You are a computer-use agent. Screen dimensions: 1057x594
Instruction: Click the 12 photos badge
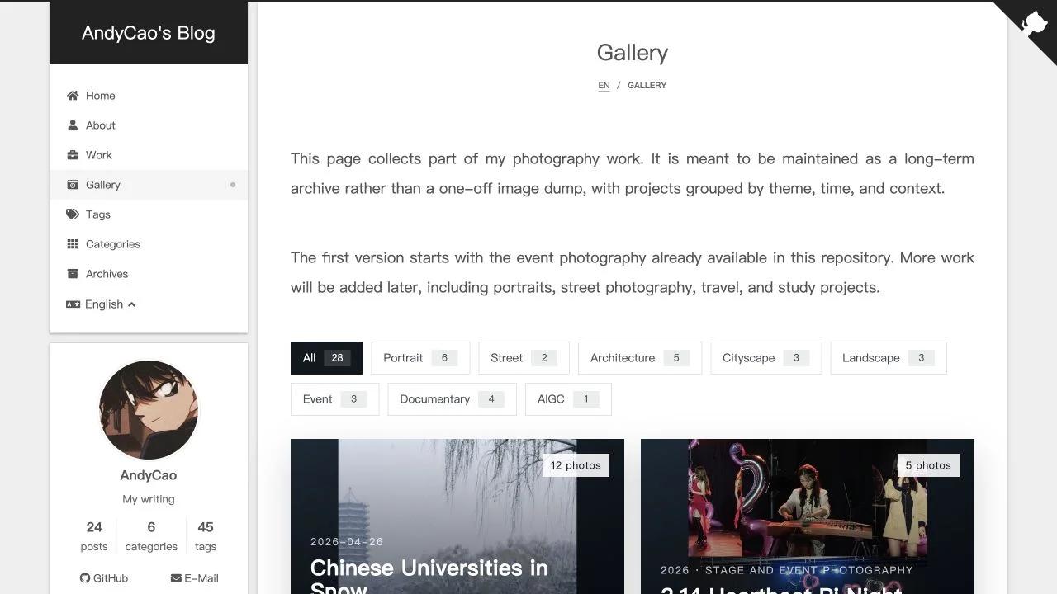[x=576, y=465]
